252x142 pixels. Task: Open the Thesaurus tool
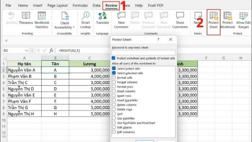(26, 18)
